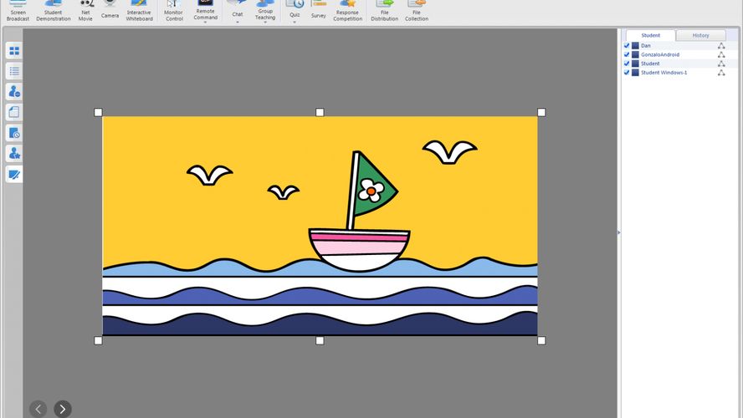The image size is (743, 418).
Task: Select the thumbnail grid view sidebar icon
Action: (x=14, y=51)
